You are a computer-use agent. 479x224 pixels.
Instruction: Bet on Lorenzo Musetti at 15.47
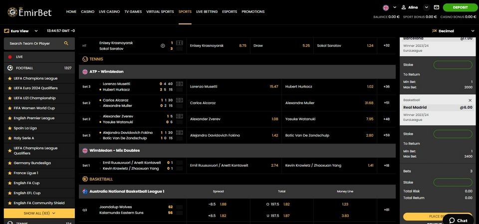[234, 87]
